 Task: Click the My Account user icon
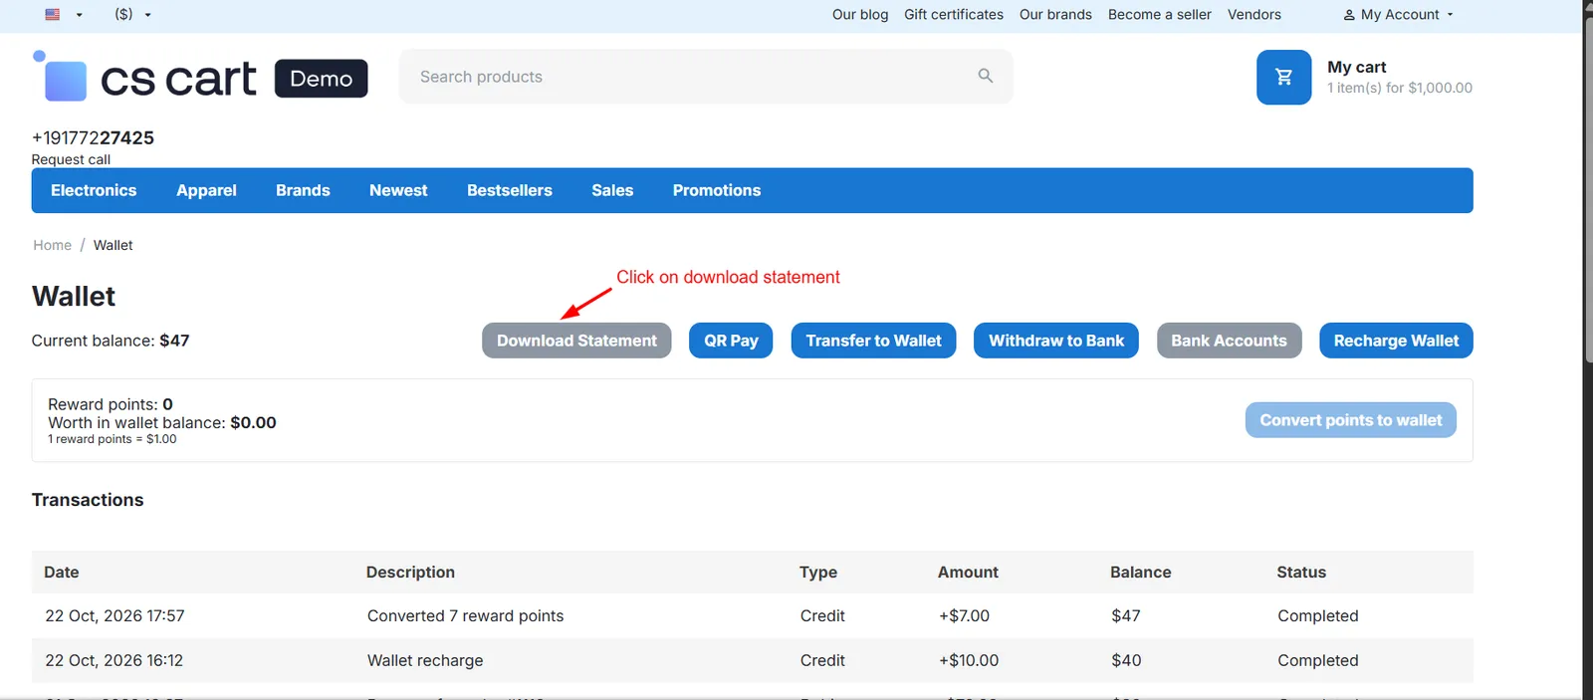tap(1349, 15)
